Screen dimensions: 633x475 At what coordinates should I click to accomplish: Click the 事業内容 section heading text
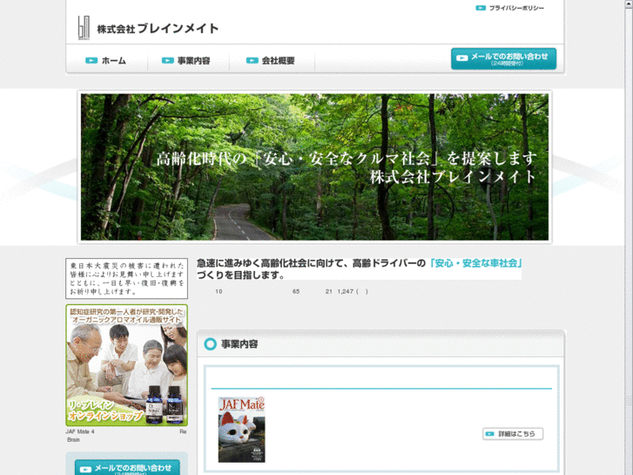pyautogui.click(x=239, y=344)
